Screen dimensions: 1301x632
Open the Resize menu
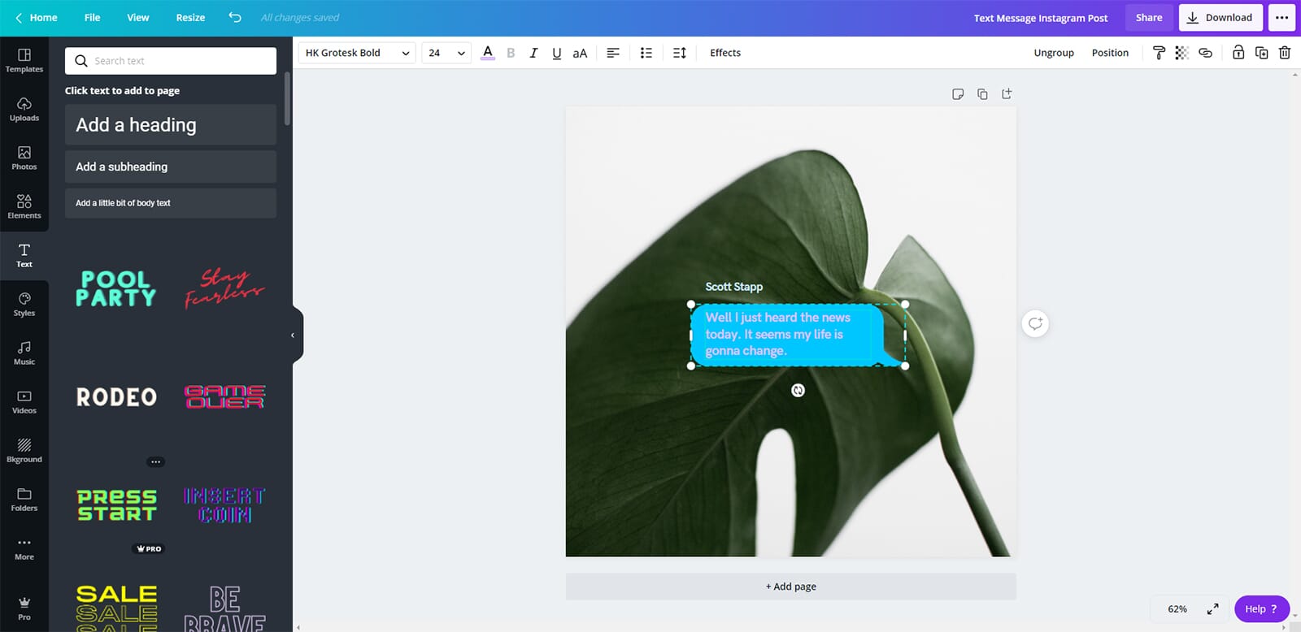(190, 17)
